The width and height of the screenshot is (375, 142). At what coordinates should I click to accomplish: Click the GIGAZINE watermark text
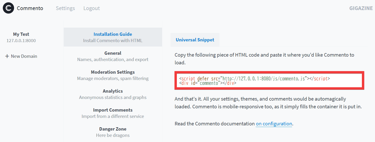361,8
